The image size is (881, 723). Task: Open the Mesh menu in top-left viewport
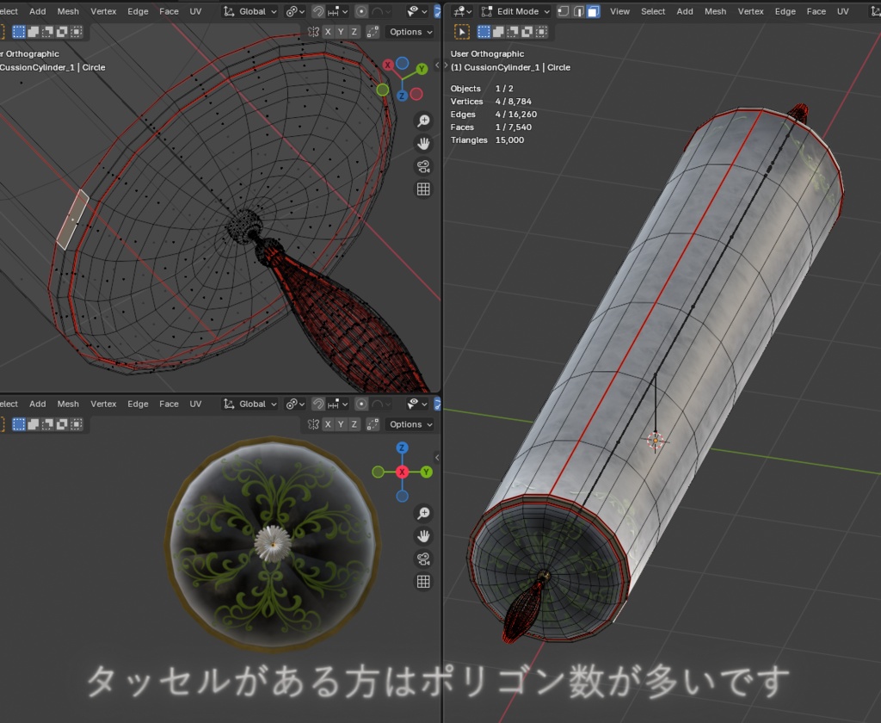[68, 11]
